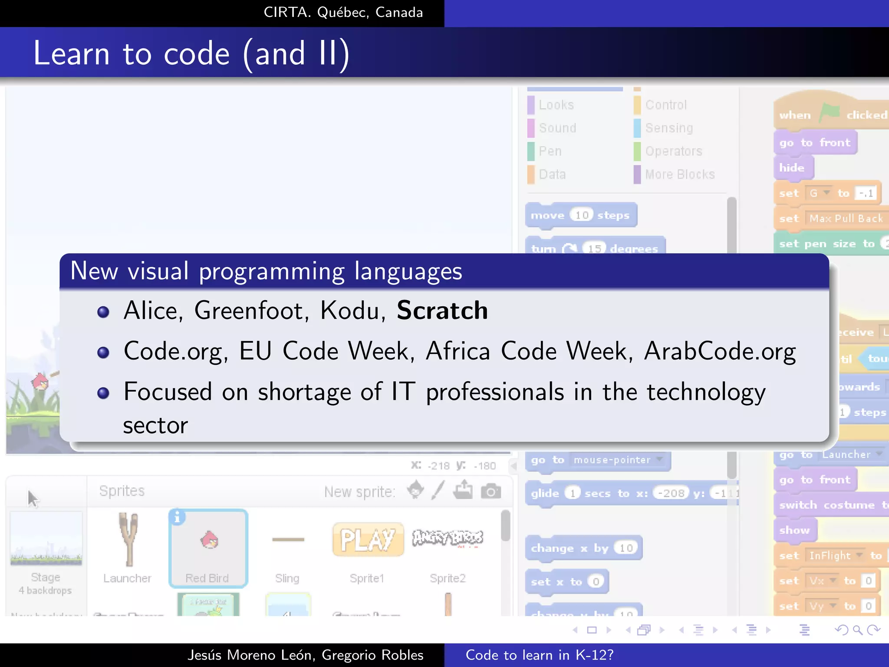Screen dimensions: 889x667
Task: Click the switch costume to block
Action: point(831,505)
